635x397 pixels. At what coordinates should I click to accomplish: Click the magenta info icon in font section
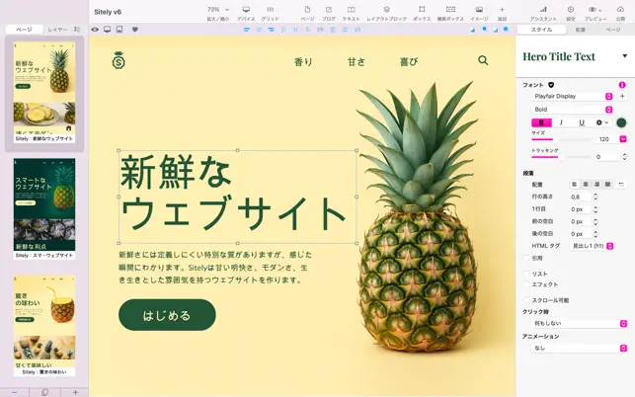tap(622, 85)
